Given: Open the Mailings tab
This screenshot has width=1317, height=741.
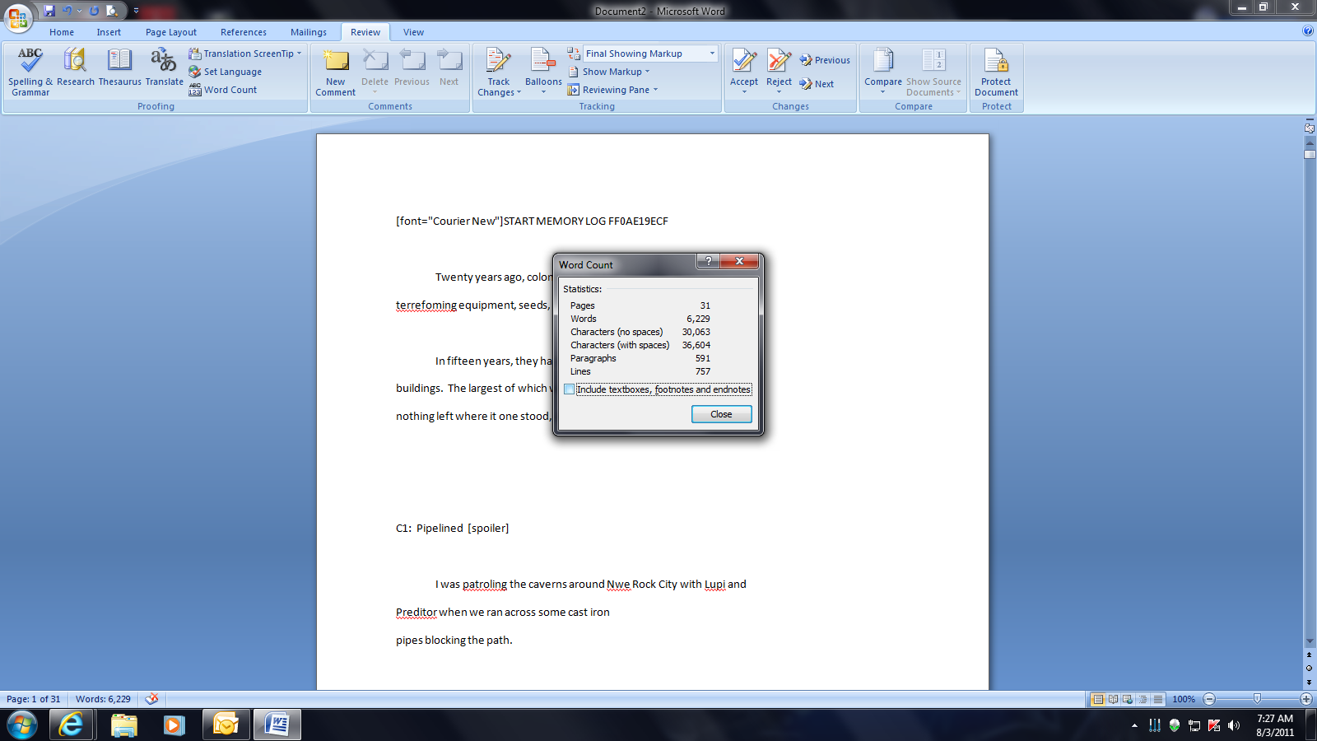Looking at the screenshot, I should [309, 32].
